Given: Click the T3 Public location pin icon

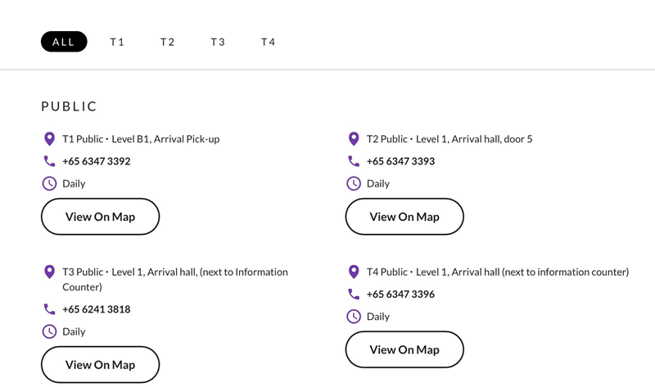Looking at the screenshot, I should (49, 272).
